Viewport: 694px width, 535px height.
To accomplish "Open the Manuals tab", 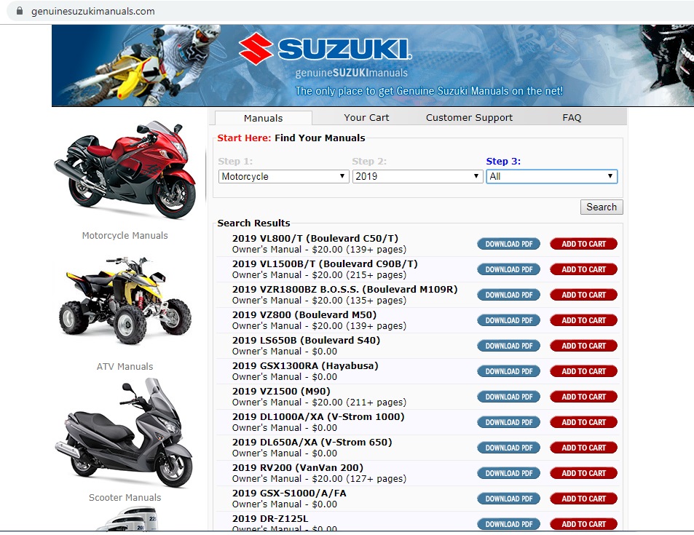I will point(264,118).
